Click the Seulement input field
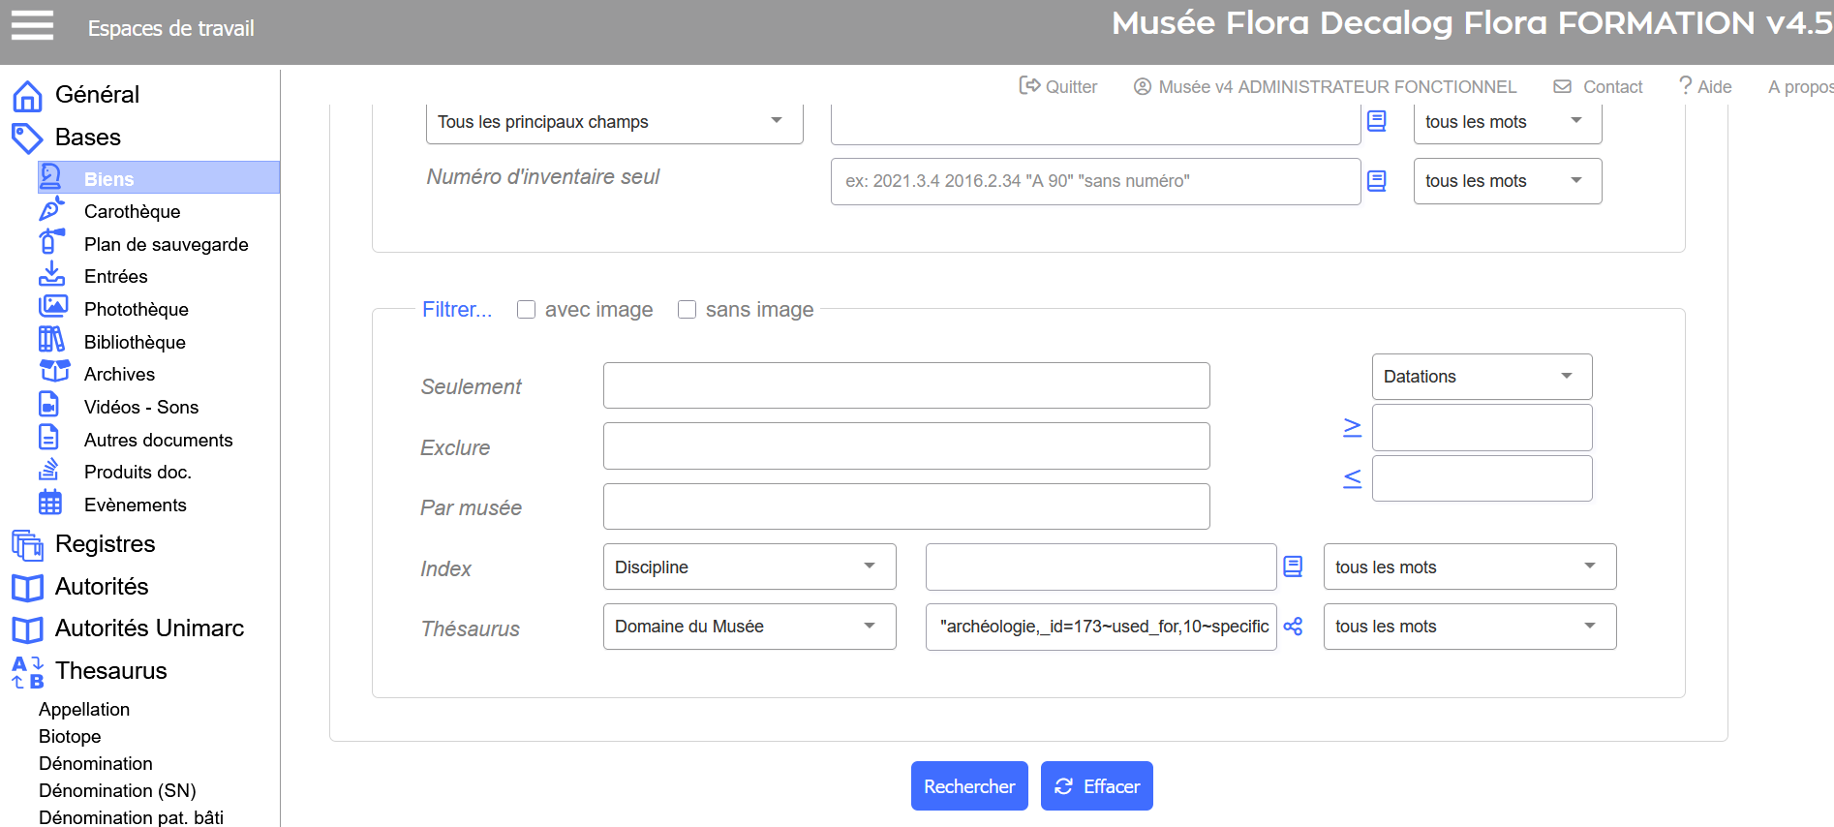This screenshot has width=1834, height=827. click(x=905, y=386)
